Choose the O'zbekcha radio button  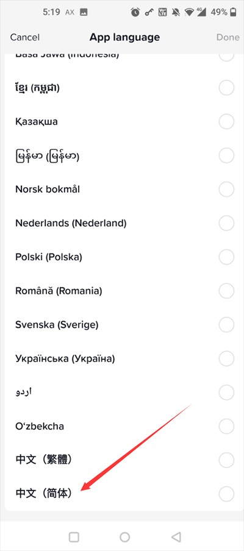(226, 426)
